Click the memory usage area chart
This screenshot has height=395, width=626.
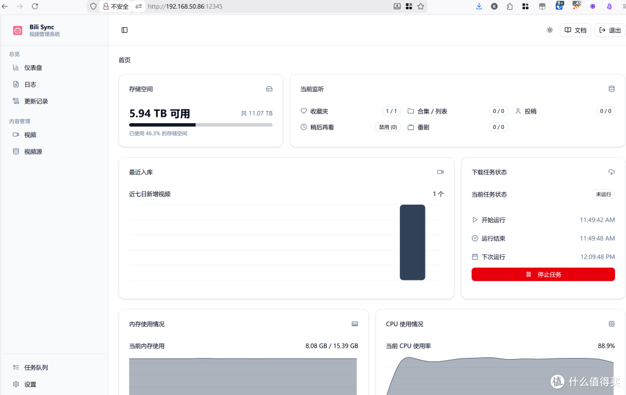coord(243,376)
